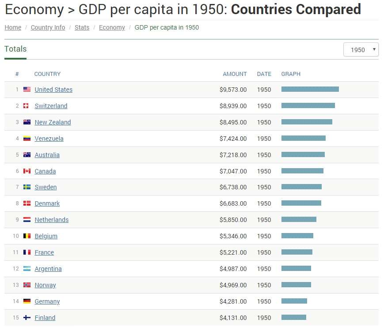The image size is (384, 327).
Task: Click the Venezuela flag icon
Action: tap(27, 139)
